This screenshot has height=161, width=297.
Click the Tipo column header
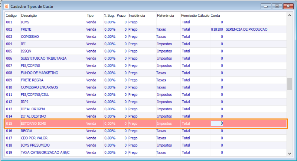click(90, 16)
